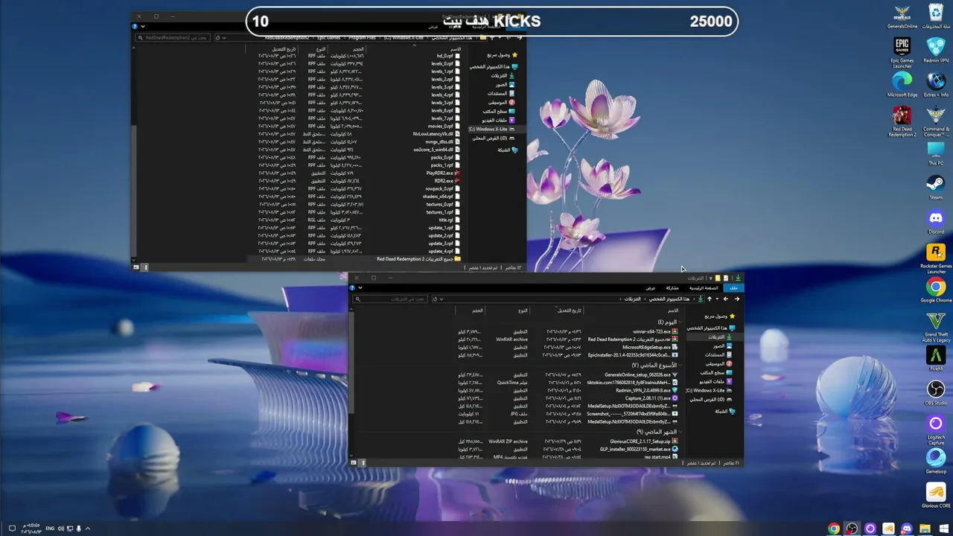Screen dimensions: 953x536
Task: Select the Extras + Info desktop icon
Action: point(936,85)
